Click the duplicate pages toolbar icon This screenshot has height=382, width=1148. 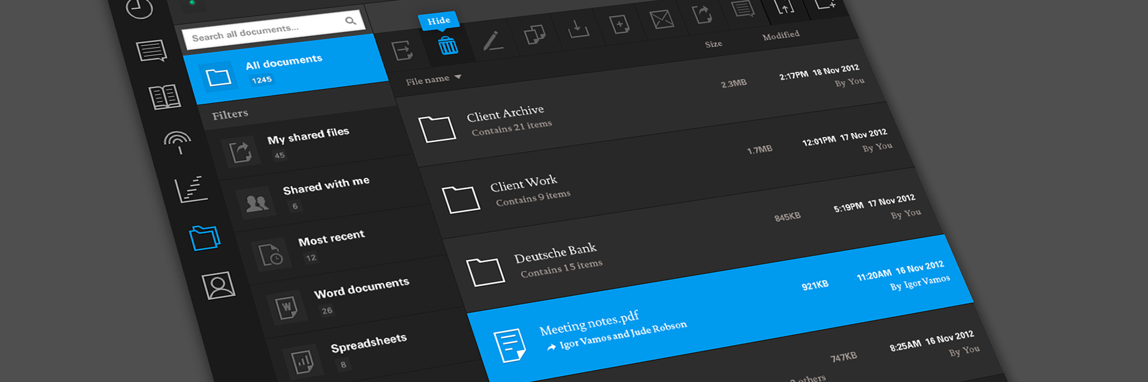[534, 34]
